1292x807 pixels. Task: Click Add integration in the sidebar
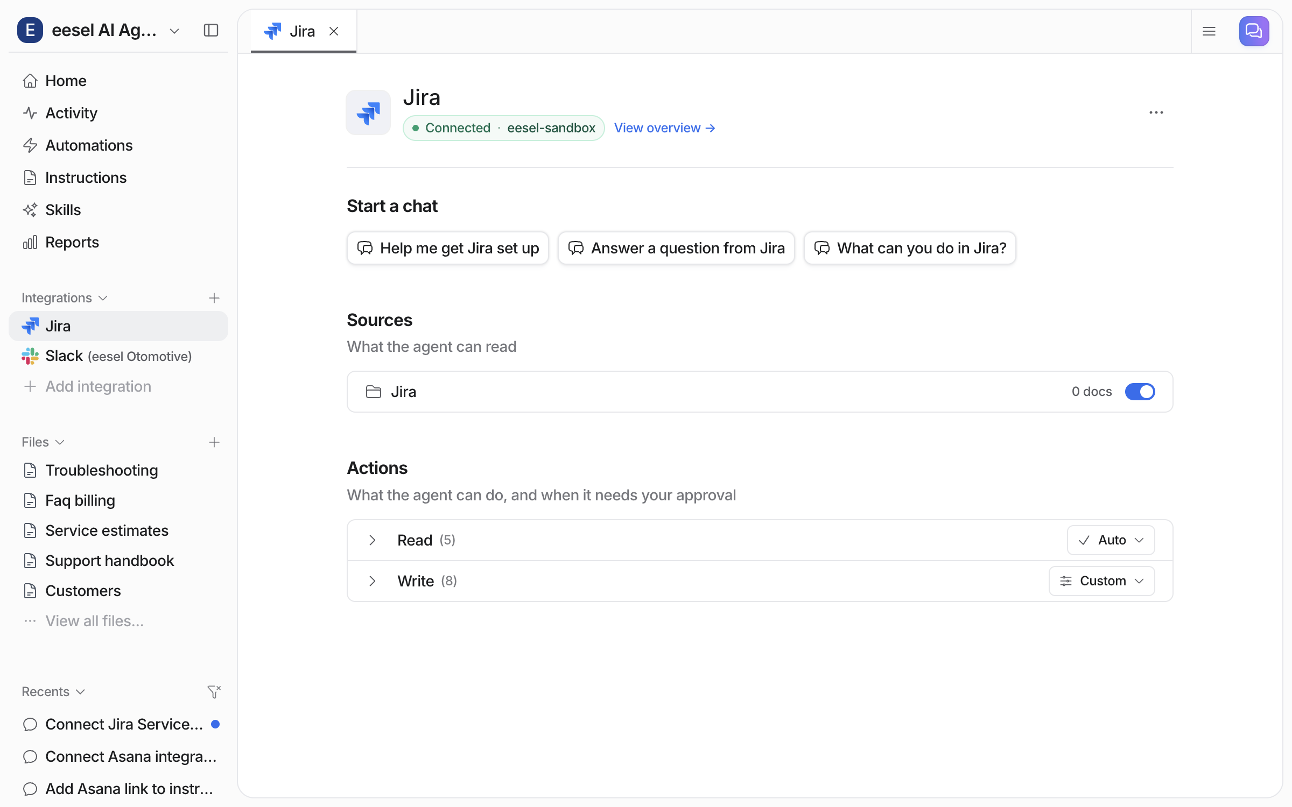click(x=118, y=386)
